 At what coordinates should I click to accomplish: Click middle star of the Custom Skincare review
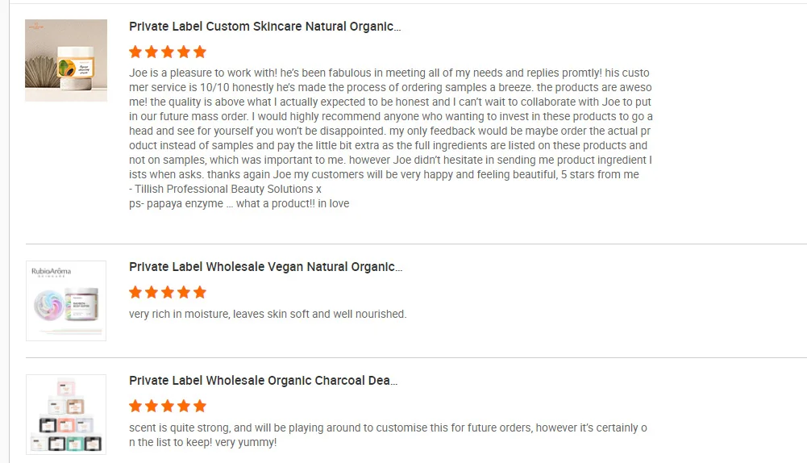168,52
